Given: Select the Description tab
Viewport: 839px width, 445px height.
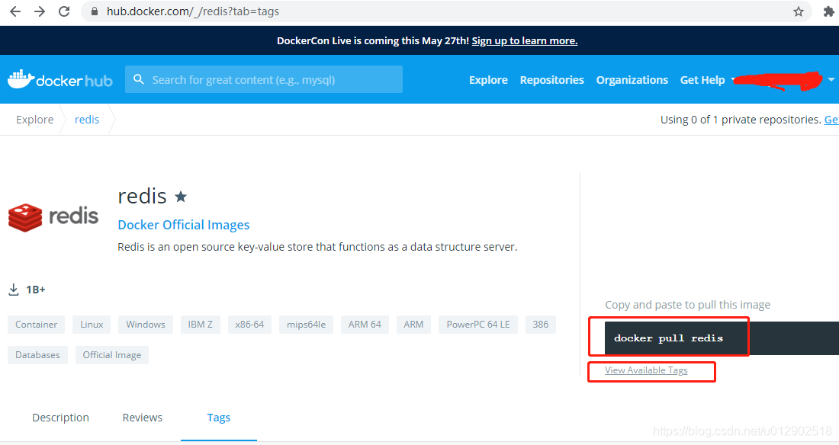Looking at the screenshot, I should pyautogui.click(x=60, y=417).
